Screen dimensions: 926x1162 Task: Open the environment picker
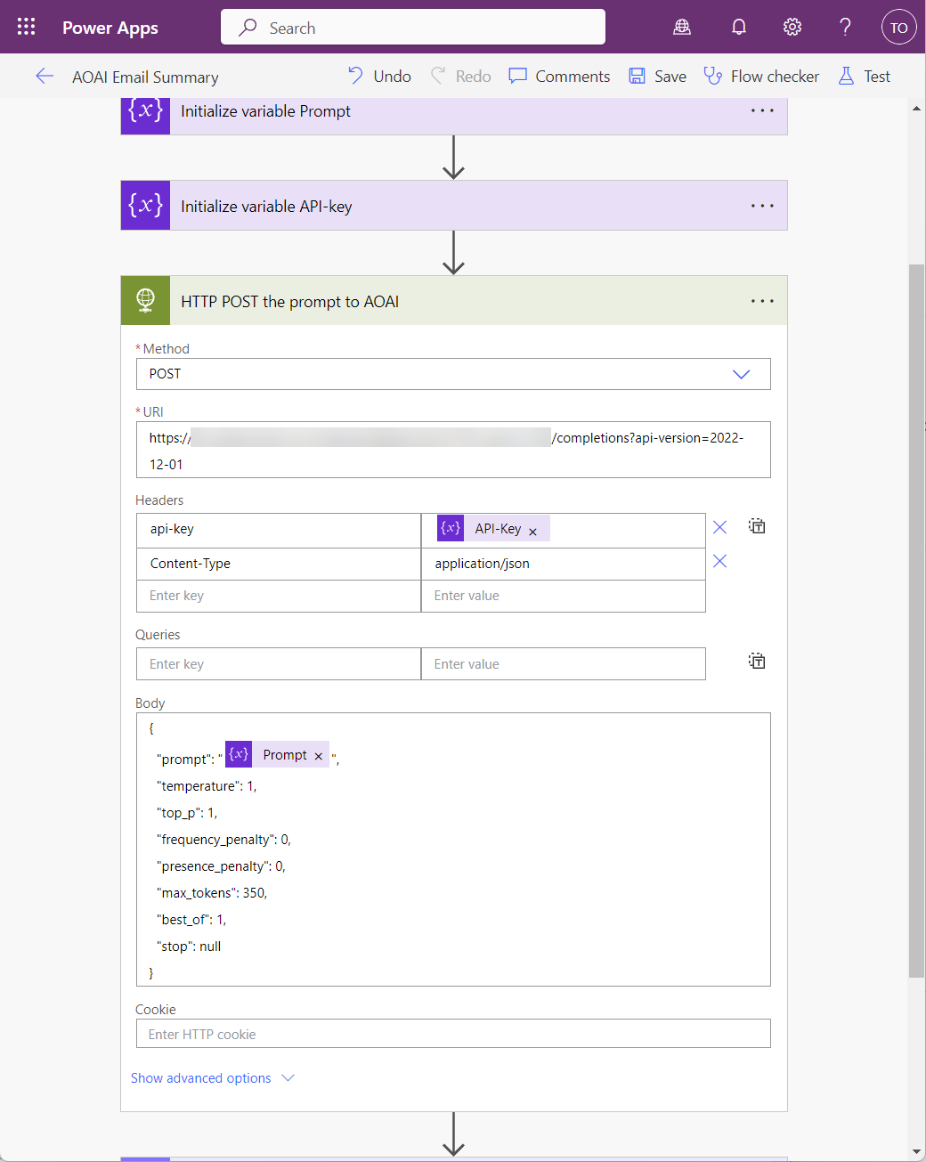coord(682,27)
